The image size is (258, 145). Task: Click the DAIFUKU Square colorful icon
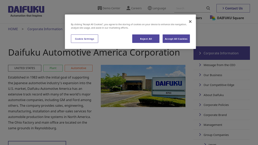tap(213, 18)
